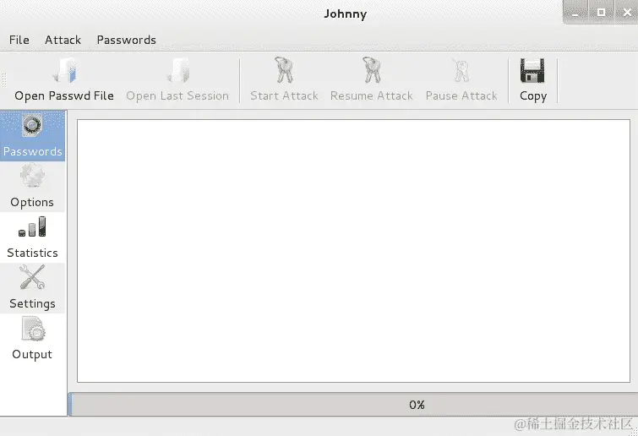The width and height of the screenshot is (638, 436).
Task: Select the Passwords sidebar tab
Action: 33,136
